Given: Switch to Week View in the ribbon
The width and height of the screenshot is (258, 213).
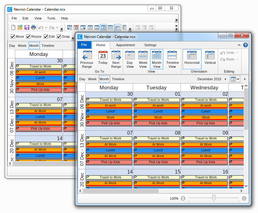Looking at the screenshot, I should 143,59.
